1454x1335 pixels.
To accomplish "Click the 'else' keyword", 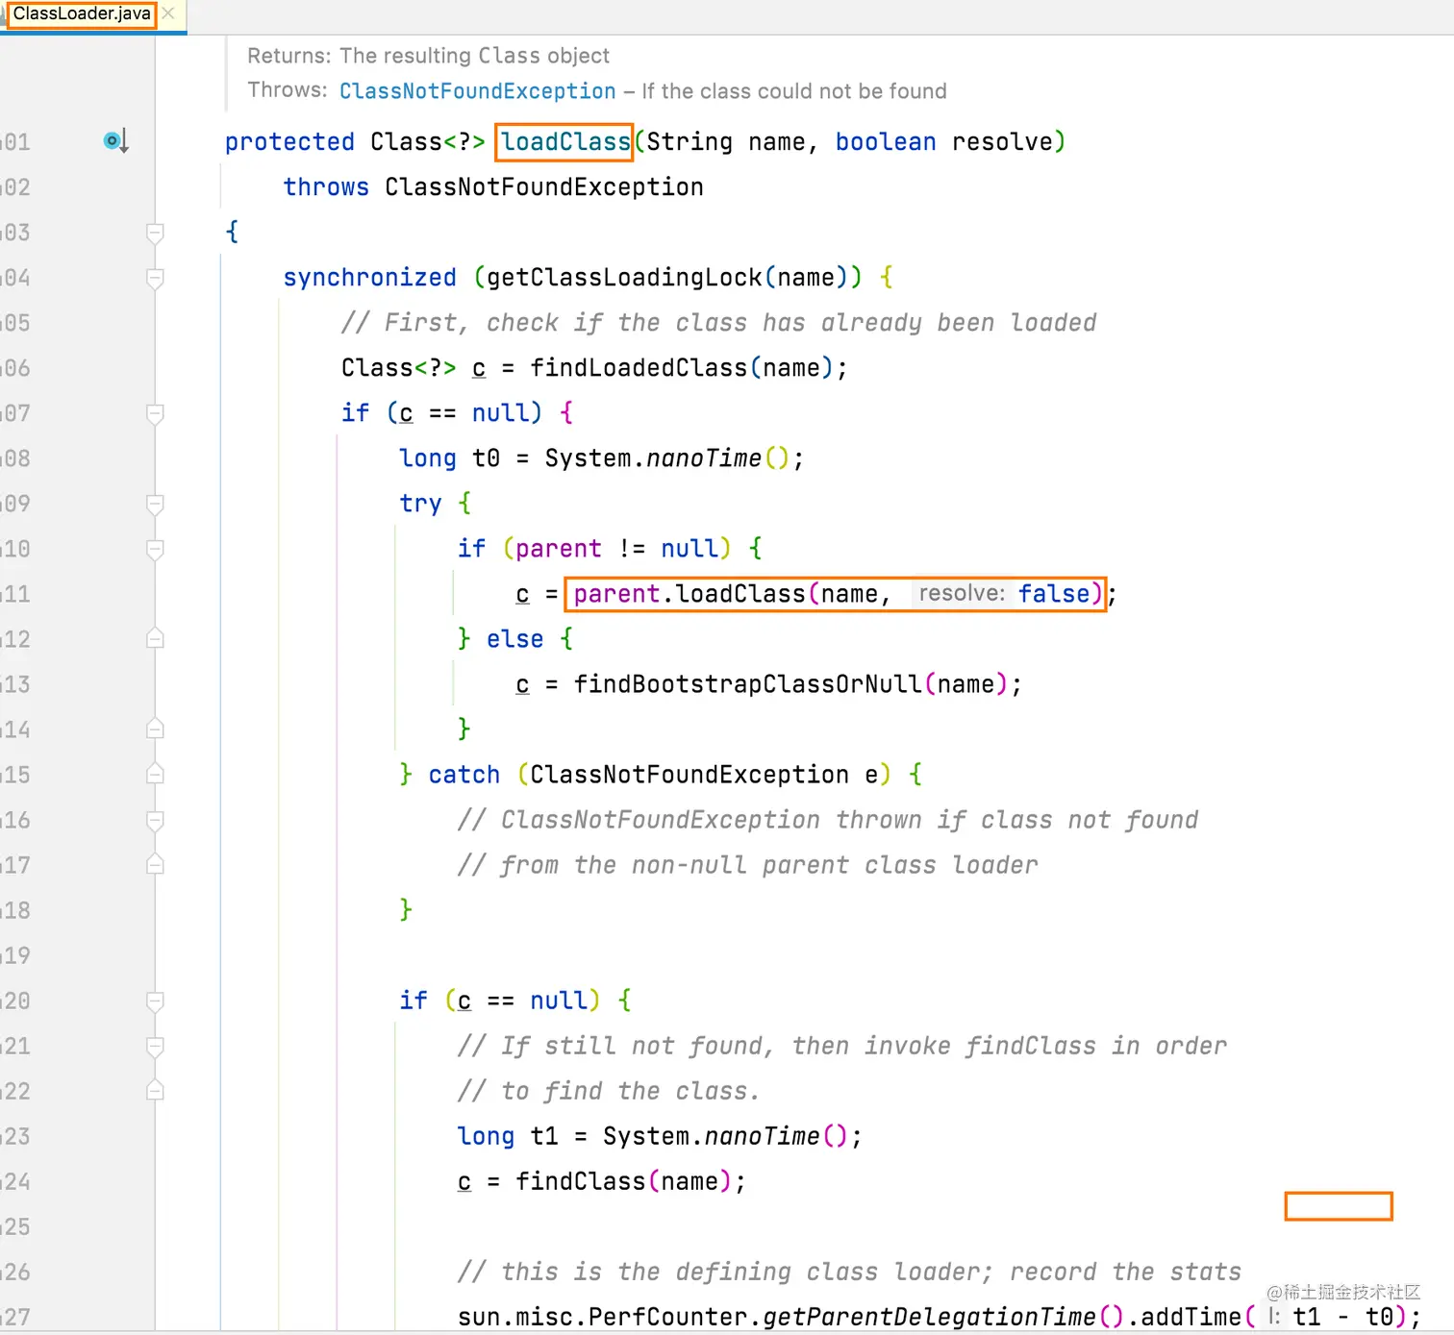I will pos(514,639).
